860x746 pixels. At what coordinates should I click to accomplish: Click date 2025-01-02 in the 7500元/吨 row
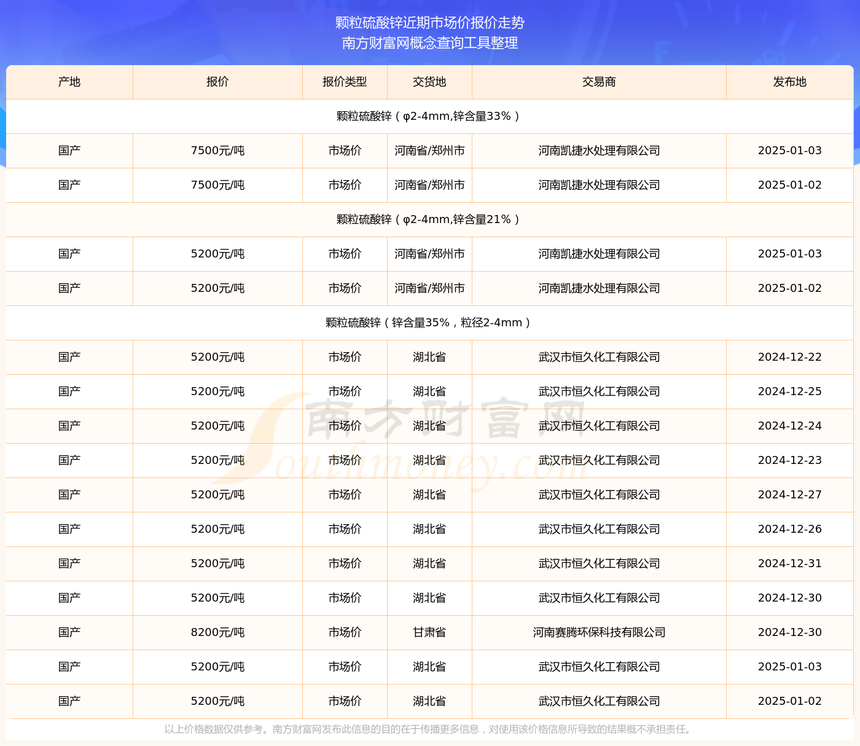[789, 185]
